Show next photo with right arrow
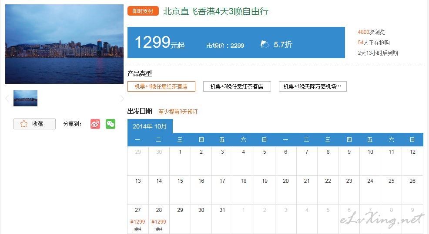Screen dimensions: 429x234 (122, 99)
